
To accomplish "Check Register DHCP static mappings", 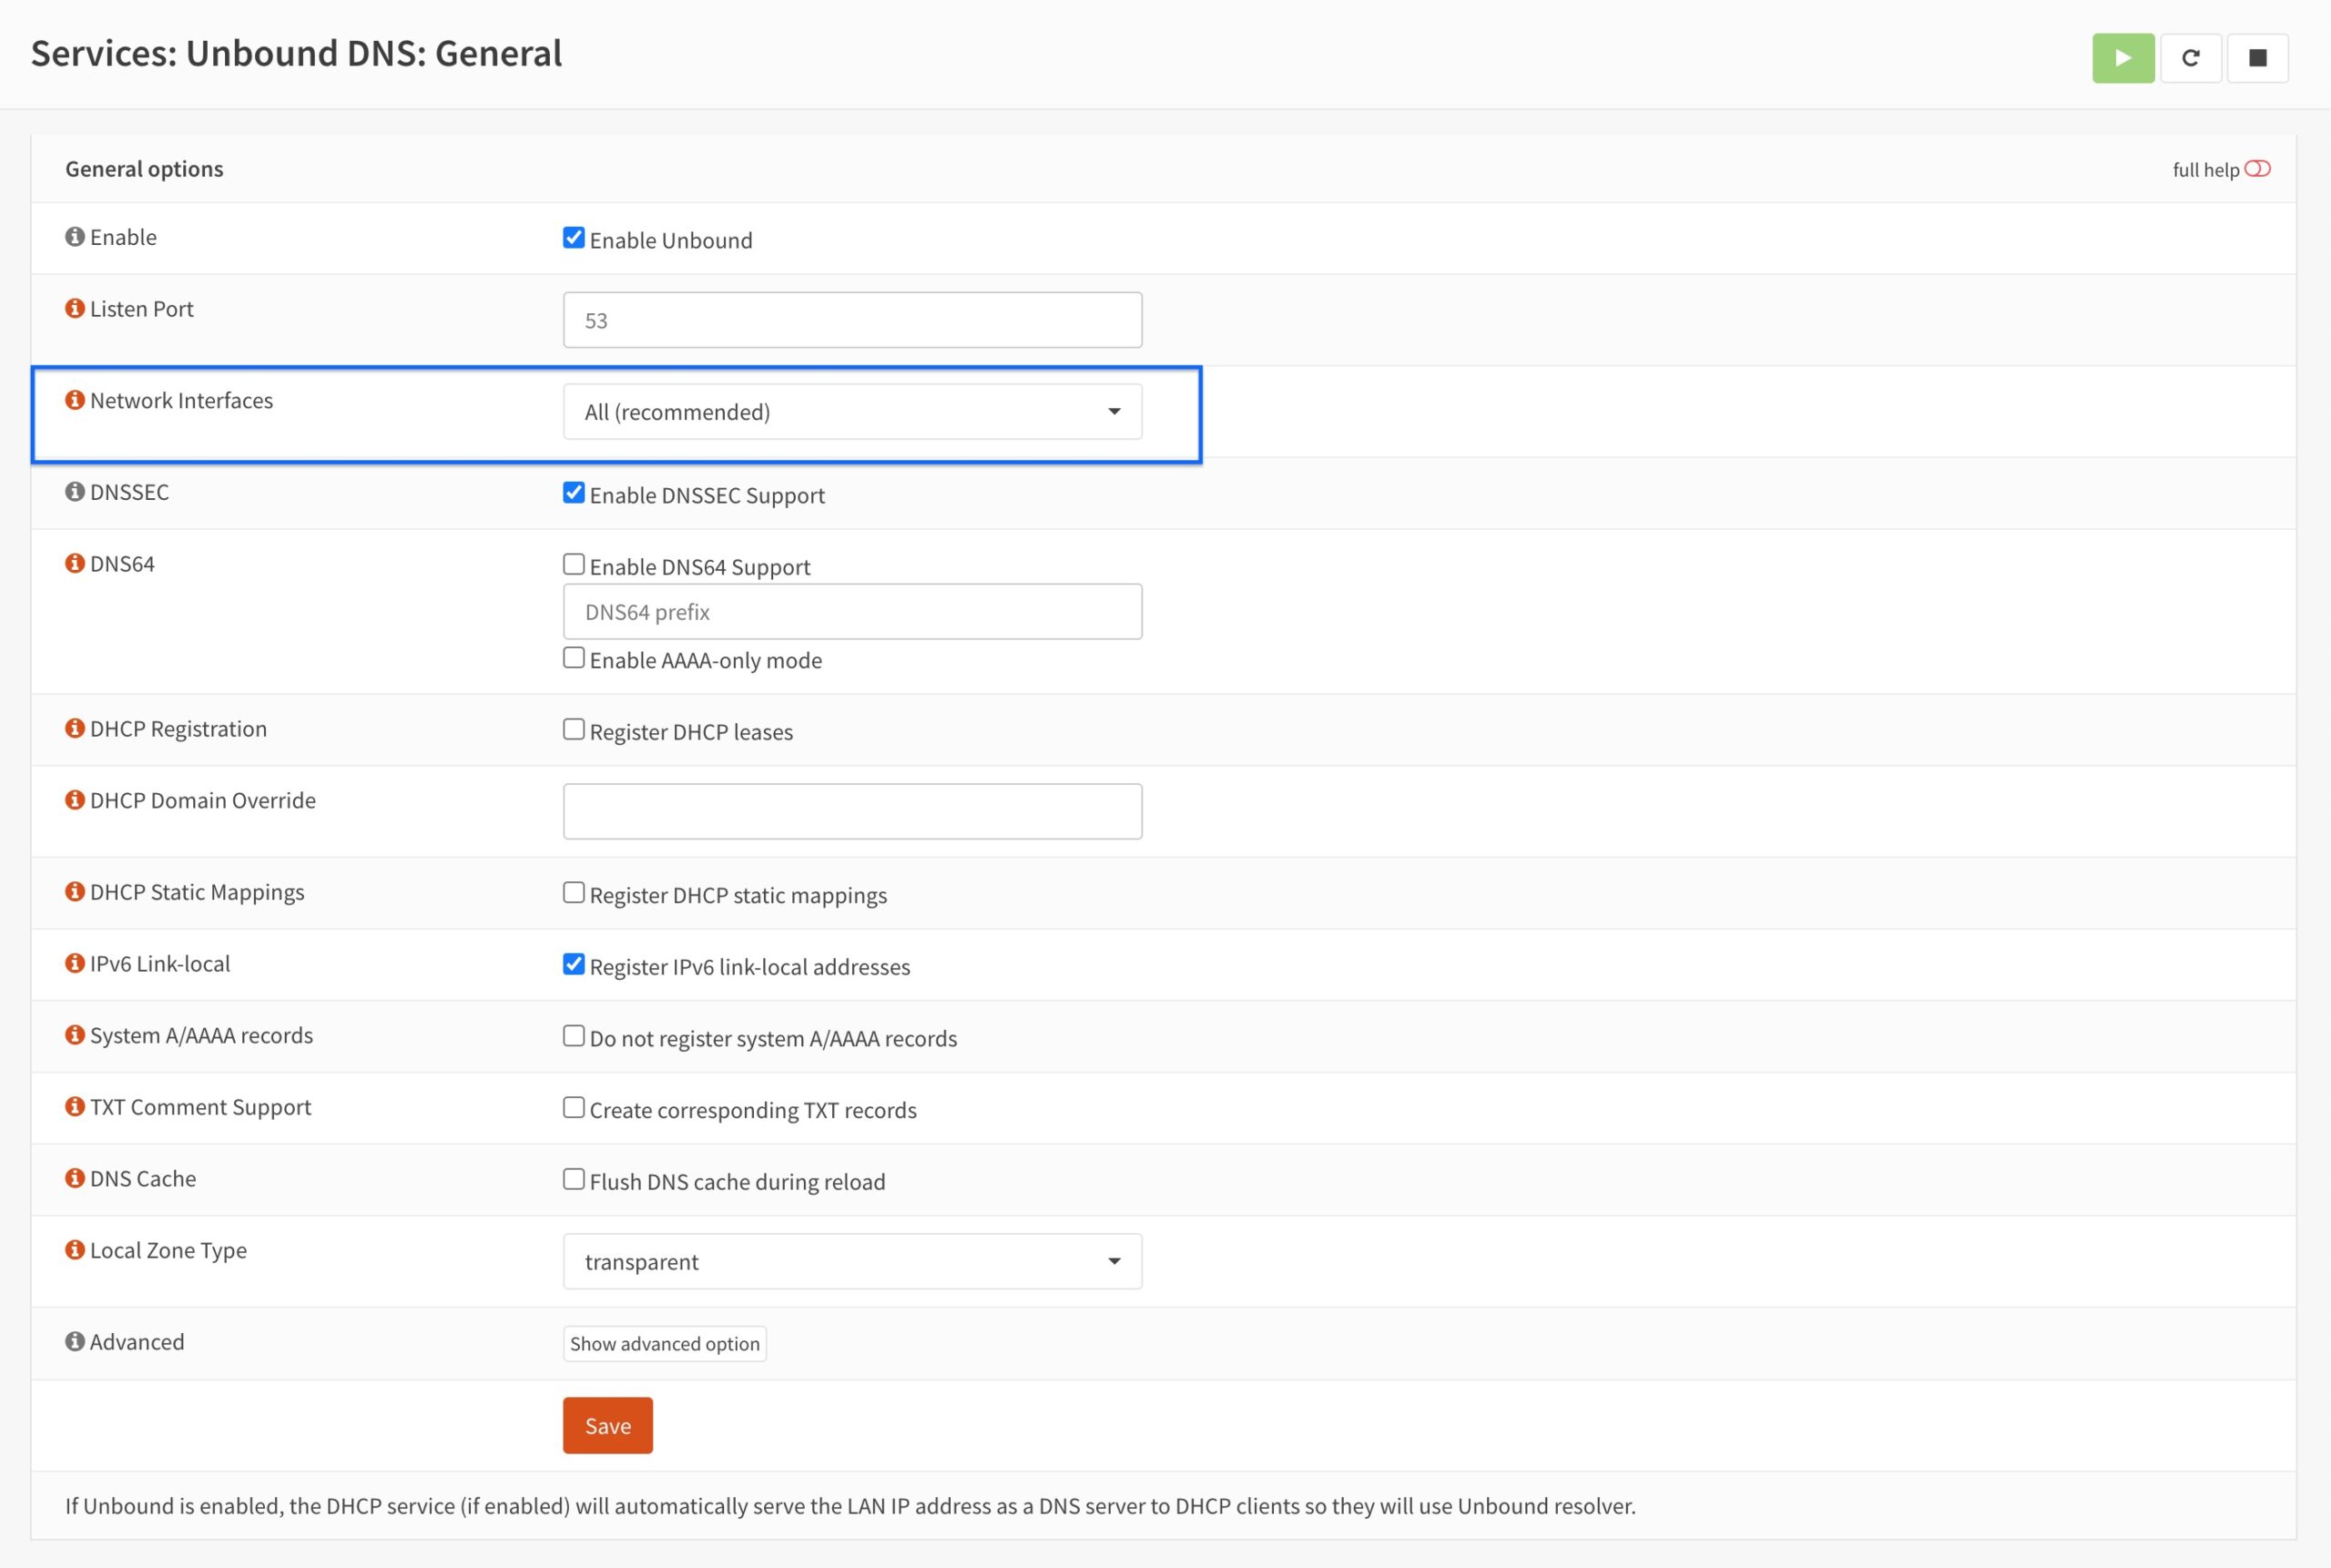I will click(x=574, y=893).
